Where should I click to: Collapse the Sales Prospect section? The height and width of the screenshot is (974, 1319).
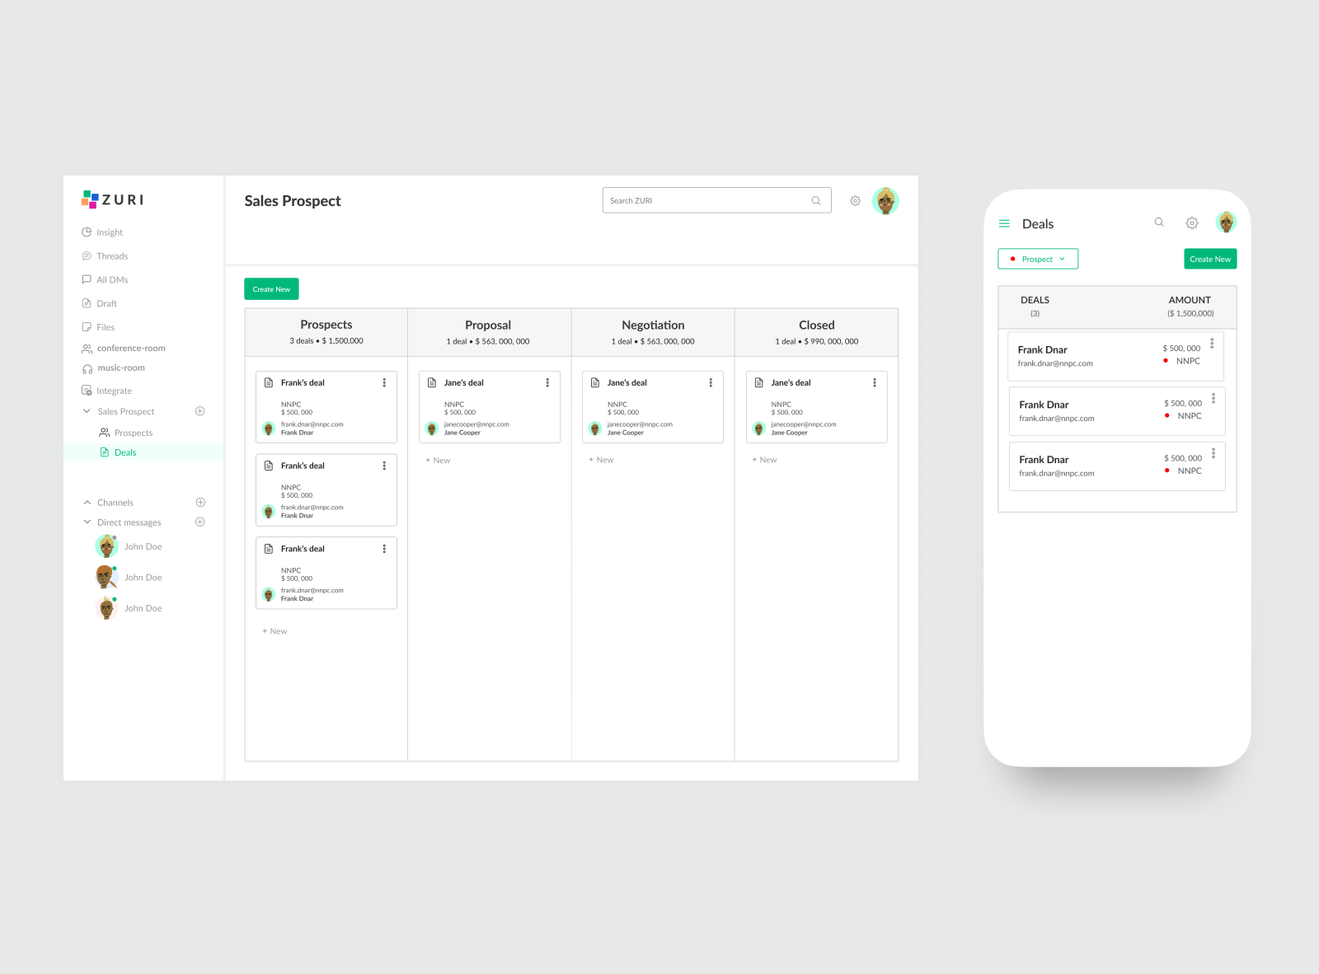pyautogui.click(x=87, y=411)
